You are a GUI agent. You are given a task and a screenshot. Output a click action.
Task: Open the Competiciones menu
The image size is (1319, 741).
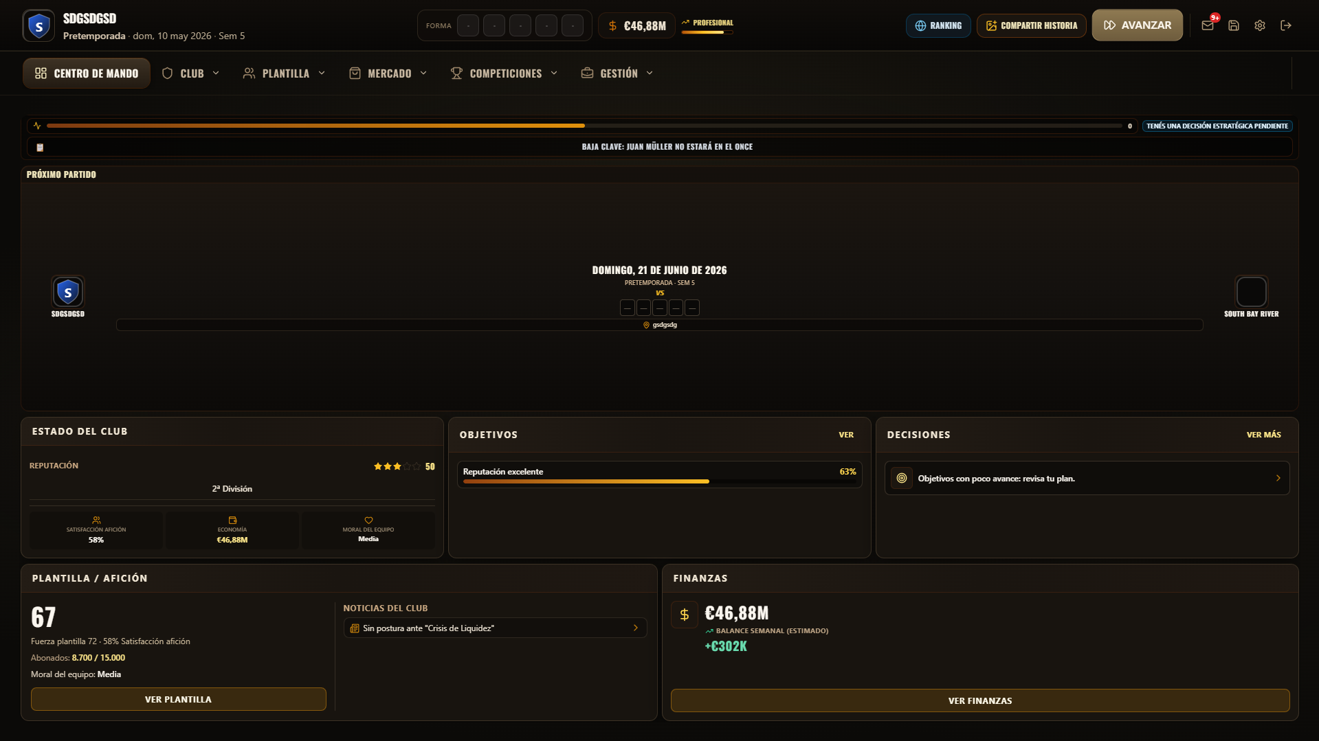(505, 73)
